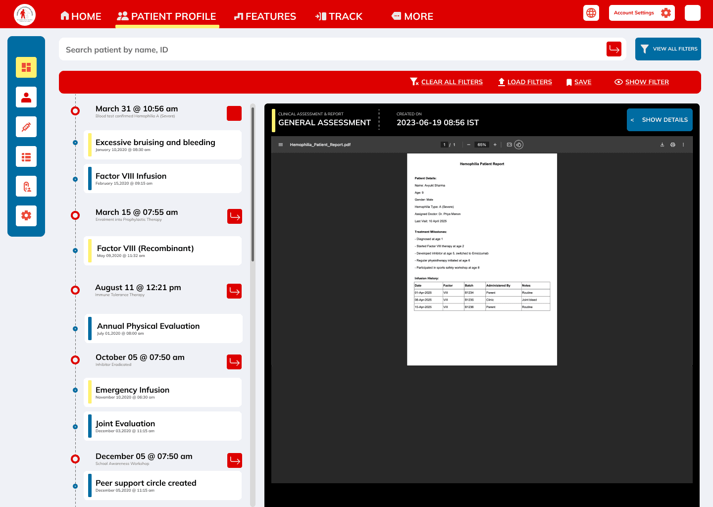Screen dimensions: 713x507
Task: Select the syringe sidebar icon
Action: [26, 127]
